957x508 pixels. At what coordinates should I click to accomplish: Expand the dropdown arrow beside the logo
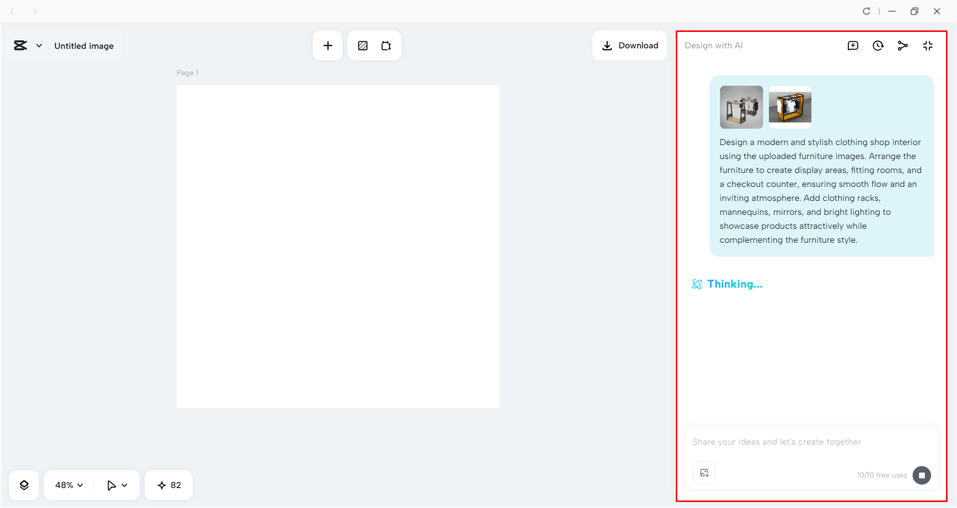click(x=39, y=46)
